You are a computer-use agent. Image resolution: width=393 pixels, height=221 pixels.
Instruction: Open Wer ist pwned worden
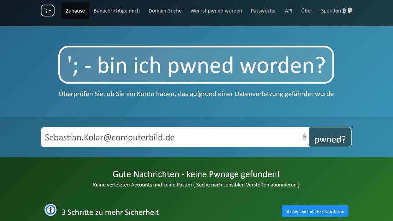click(216, 11)
